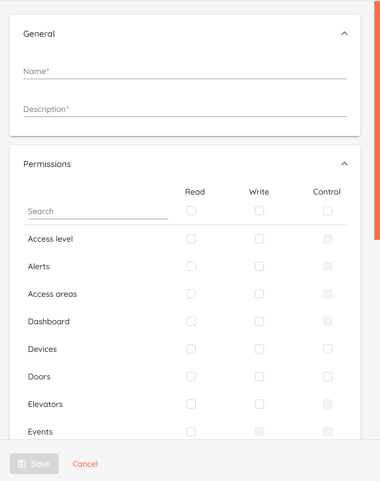Enable Write permission for Dashboard

pyautogui.click(x=259, y=321)
